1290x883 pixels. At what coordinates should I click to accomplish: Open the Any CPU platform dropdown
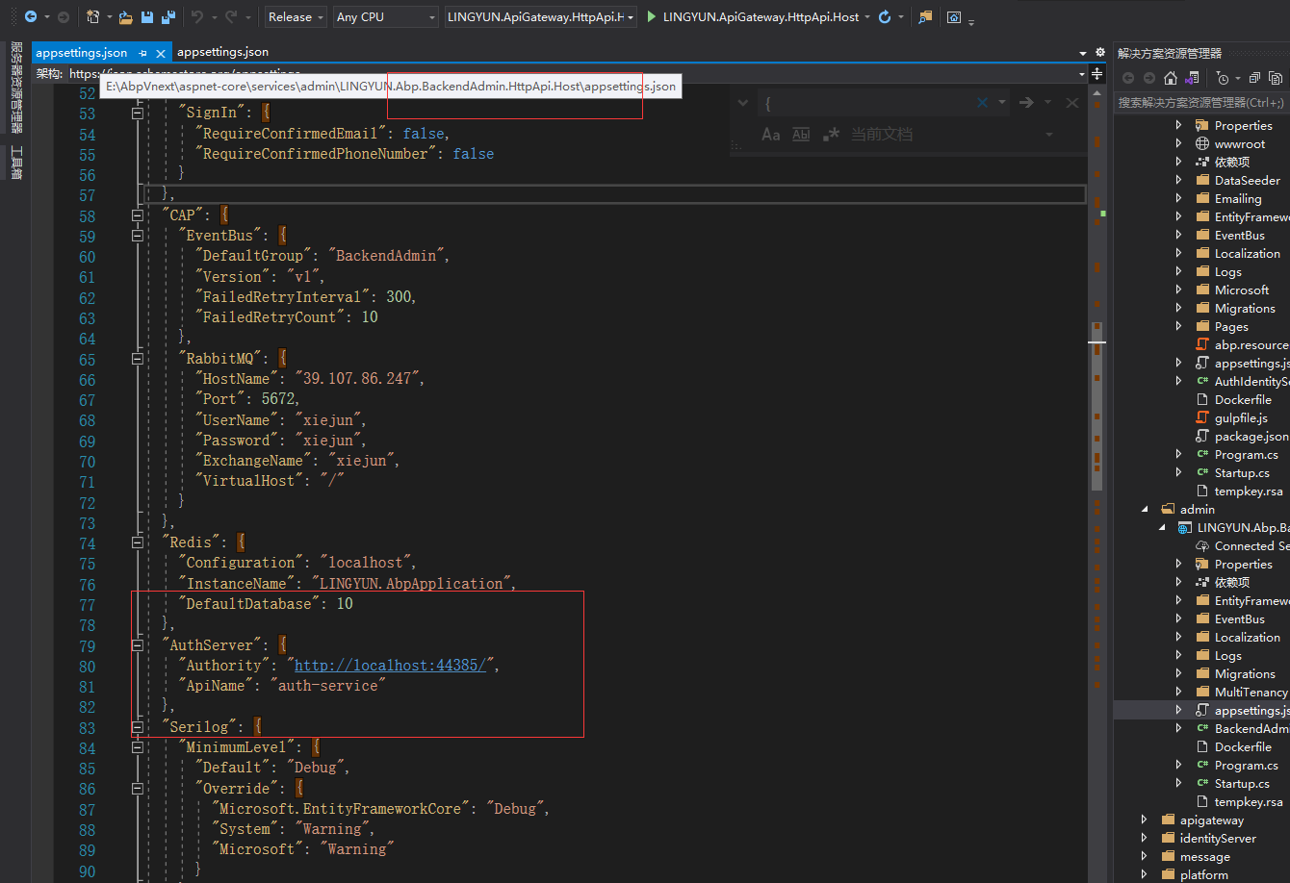pos(385,16)
